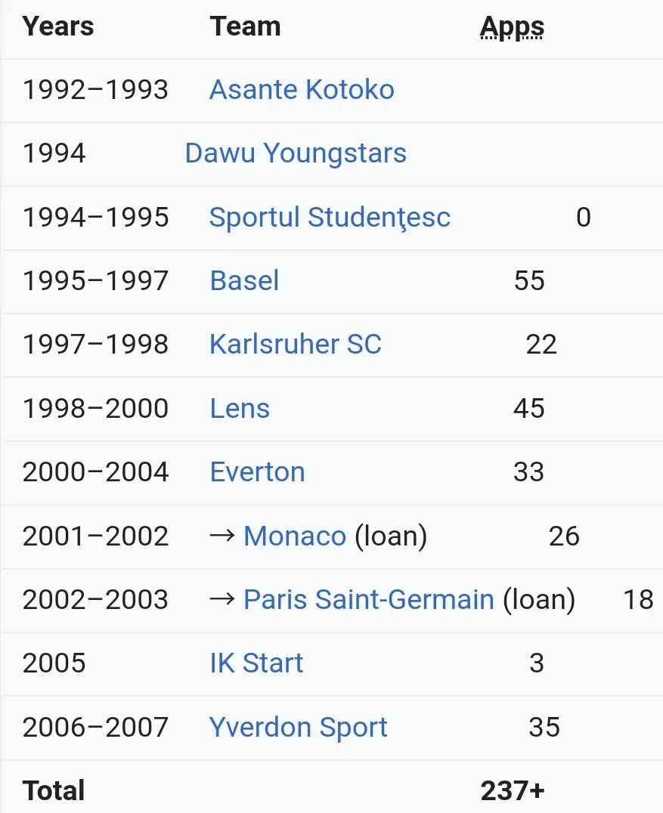Image resolution: width=663 pixels, height=813 pixels.
Task: Open the Asante Kotoko team link
Action: [302, 90]
